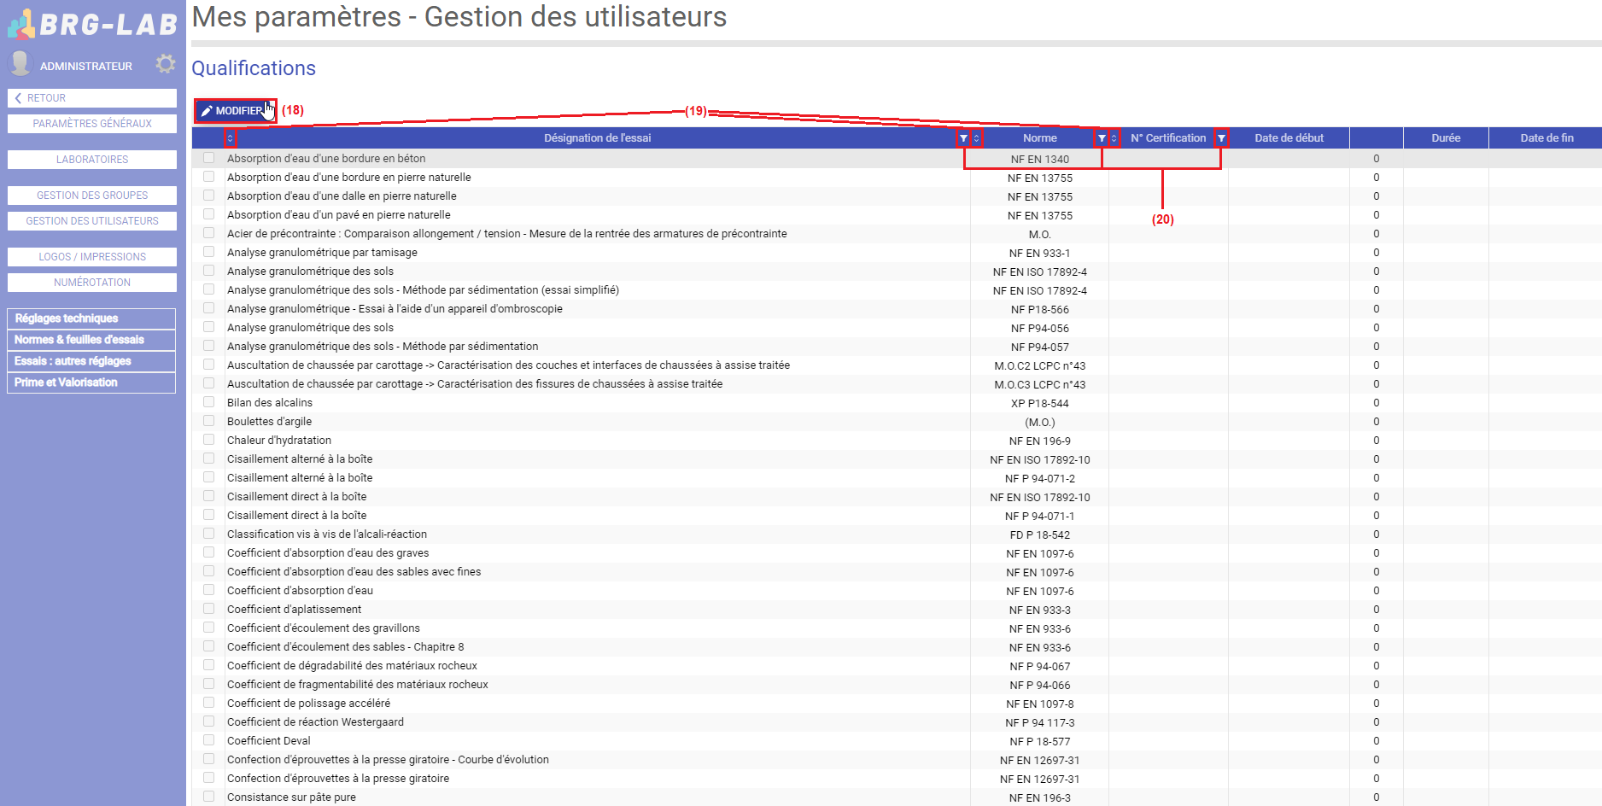The image size is (1602, 806).
Task: Click the Date de fin column header
Action: coord(1546,138)
